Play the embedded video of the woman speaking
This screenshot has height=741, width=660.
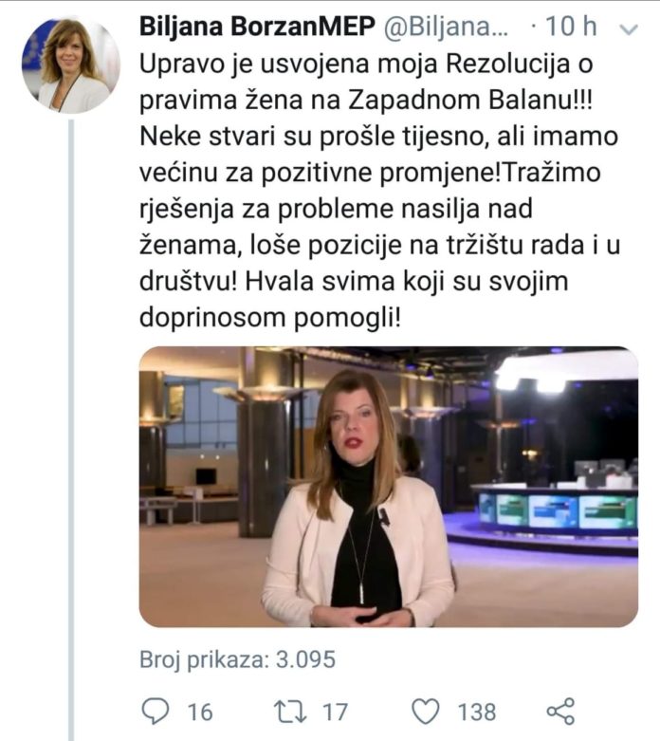(x=388, y=487)
